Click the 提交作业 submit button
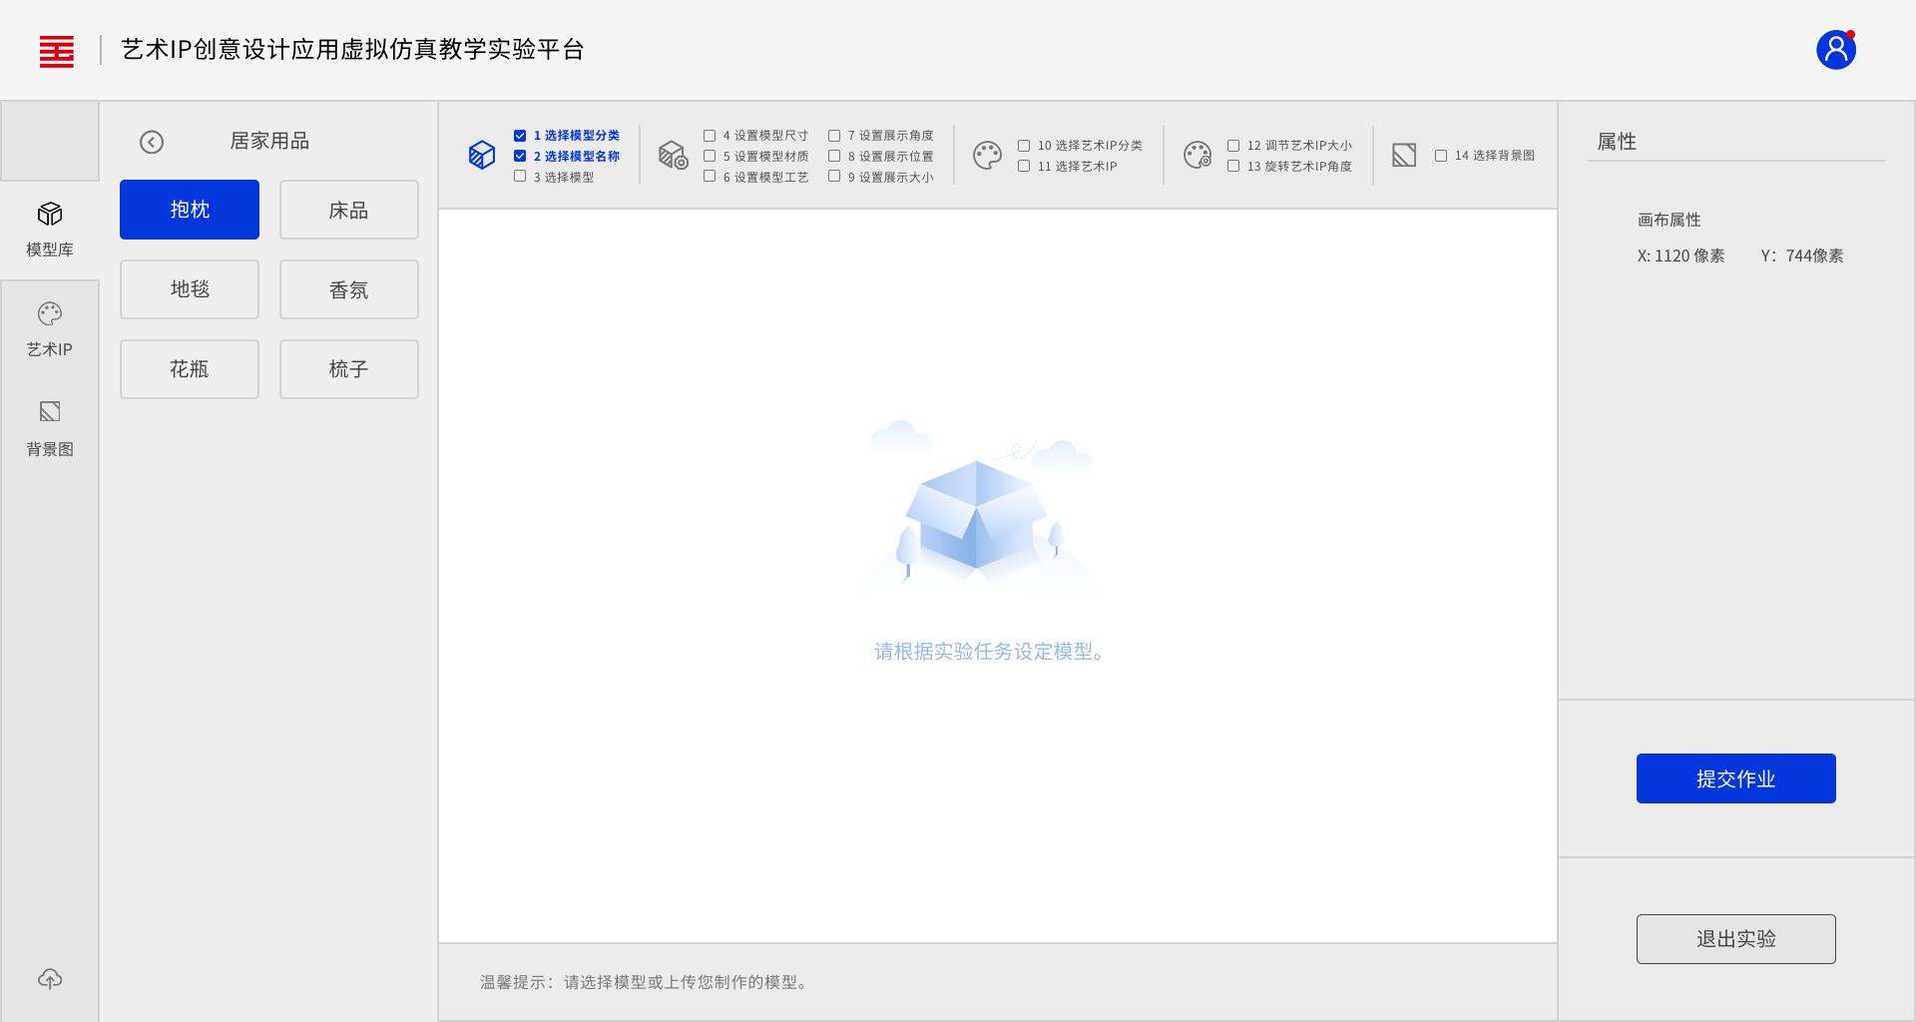The width and height of the screenshot is (1916, 1022). point(1736,778)
